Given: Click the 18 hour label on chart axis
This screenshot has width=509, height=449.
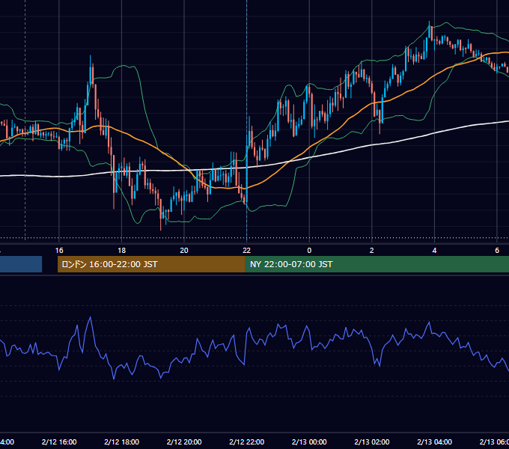Looking at the screenshot, I should (121, 251).
